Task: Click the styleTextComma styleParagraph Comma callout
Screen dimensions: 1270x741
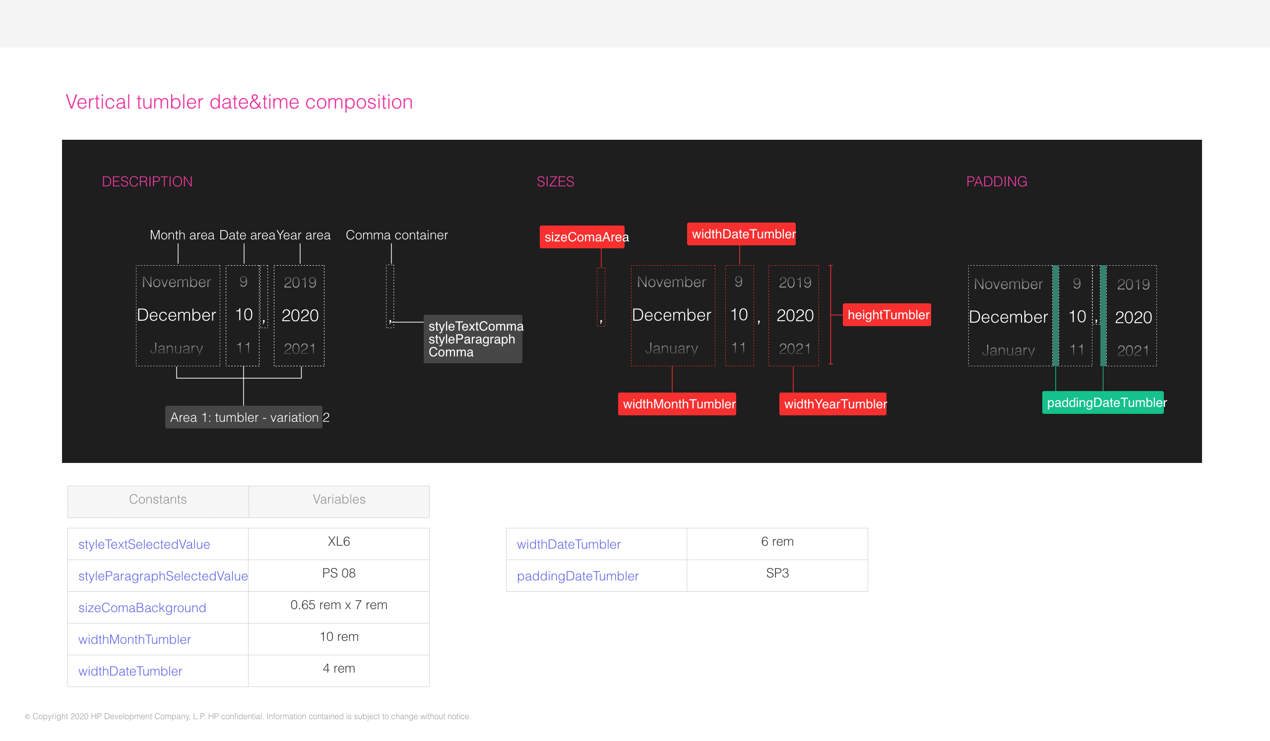Action: [473, 339]
